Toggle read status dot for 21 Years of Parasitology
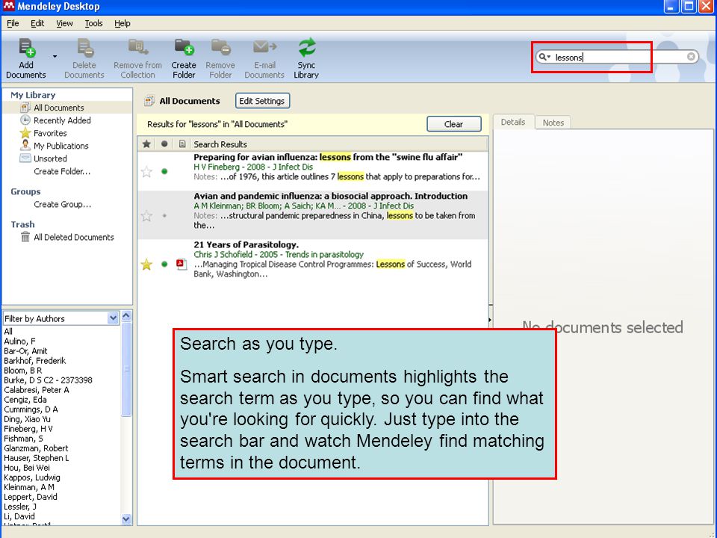The height and width of the screenshot is (538, 717). [x=164, y=264]
